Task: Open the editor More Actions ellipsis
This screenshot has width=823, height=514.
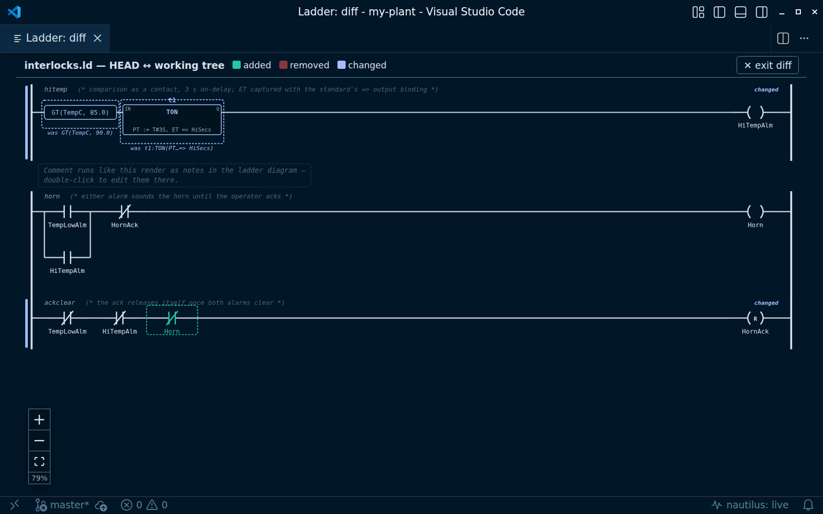Action: coord(804,38)
